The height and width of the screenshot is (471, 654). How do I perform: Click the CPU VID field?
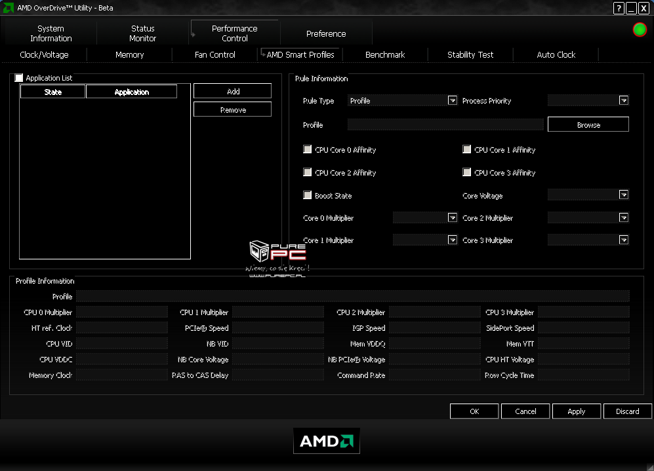122,343
